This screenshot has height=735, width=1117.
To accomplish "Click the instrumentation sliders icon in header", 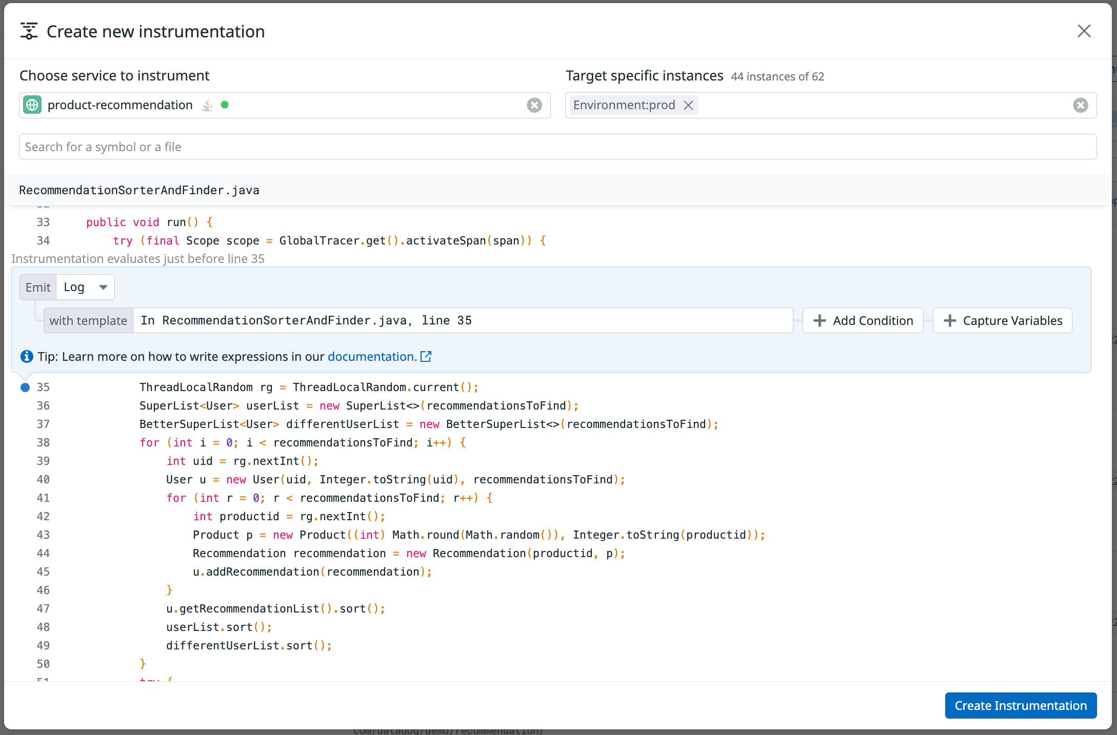I will (29, 31).
